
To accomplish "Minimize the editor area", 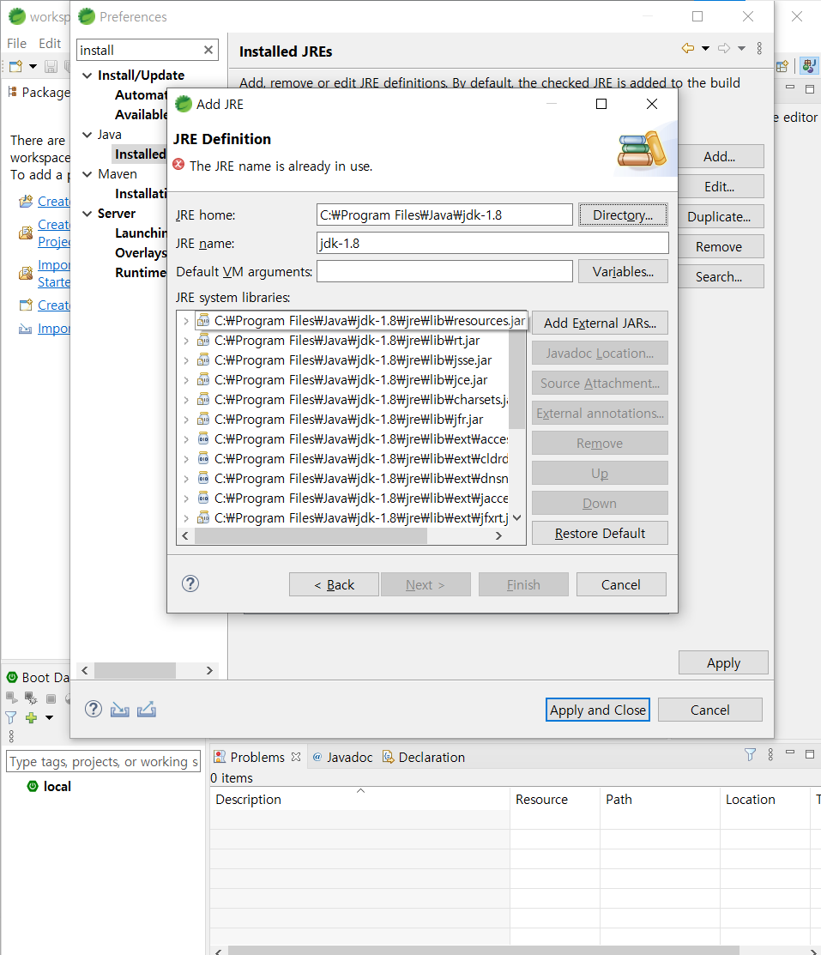I will click(x=790, y=88).
